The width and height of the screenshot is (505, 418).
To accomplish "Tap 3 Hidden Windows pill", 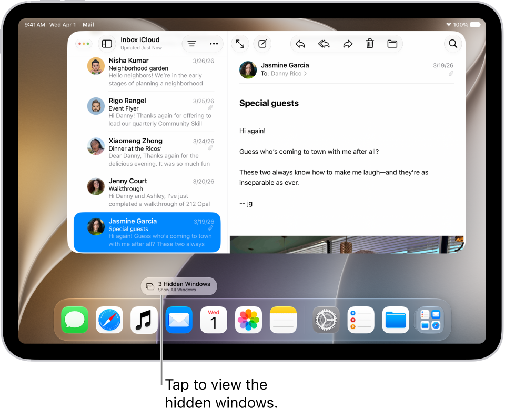I will point(179,286).
